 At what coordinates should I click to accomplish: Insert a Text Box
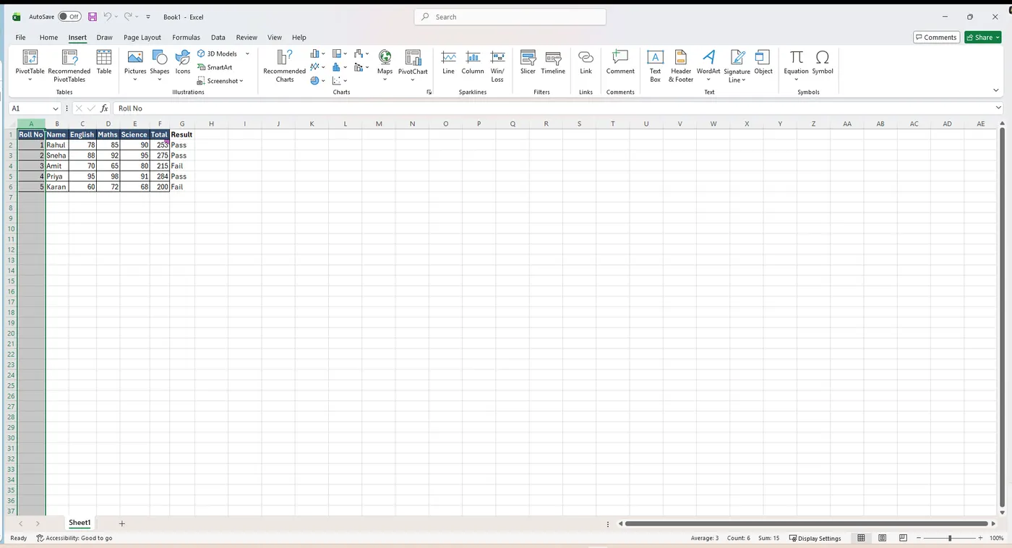click(655, 65)
